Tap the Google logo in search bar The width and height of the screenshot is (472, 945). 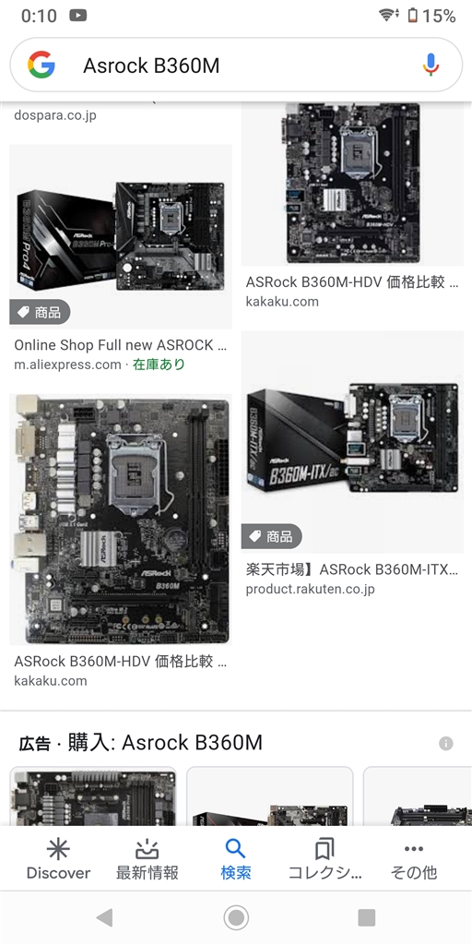point(41,65)
